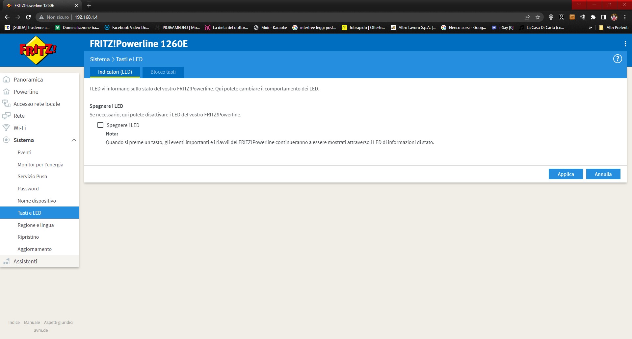Open the Eventi submenu item
The width and height of the screenshot is (632, 339).
click(x=24, y=153)
